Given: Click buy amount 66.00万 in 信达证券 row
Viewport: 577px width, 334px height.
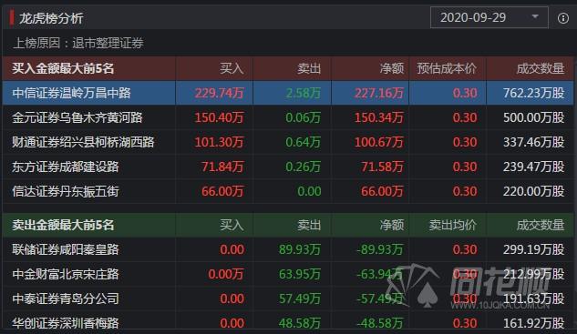Looking at the screenshot, I should pyautogui.click(x=222, y=191).
